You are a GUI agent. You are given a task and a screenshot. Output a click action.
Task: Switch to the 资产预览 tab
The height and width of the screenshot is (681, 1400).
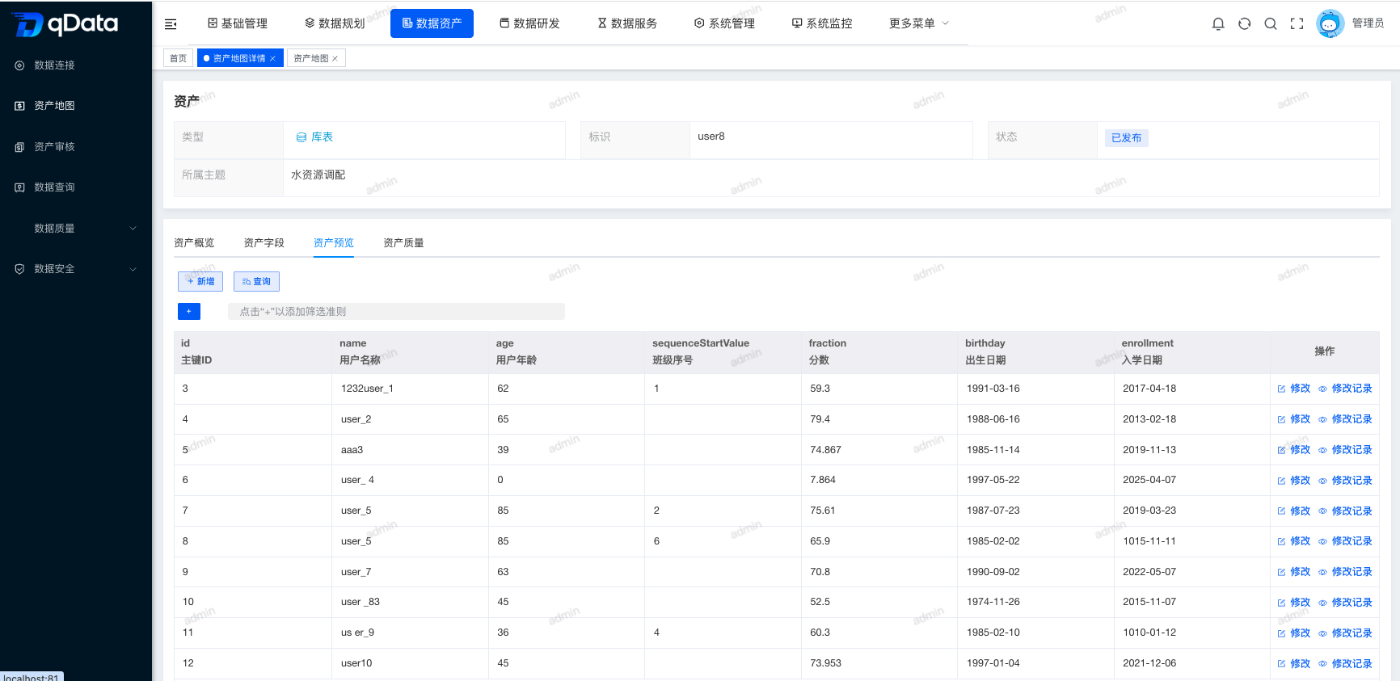pyautogui.click(x=334, y=243)
